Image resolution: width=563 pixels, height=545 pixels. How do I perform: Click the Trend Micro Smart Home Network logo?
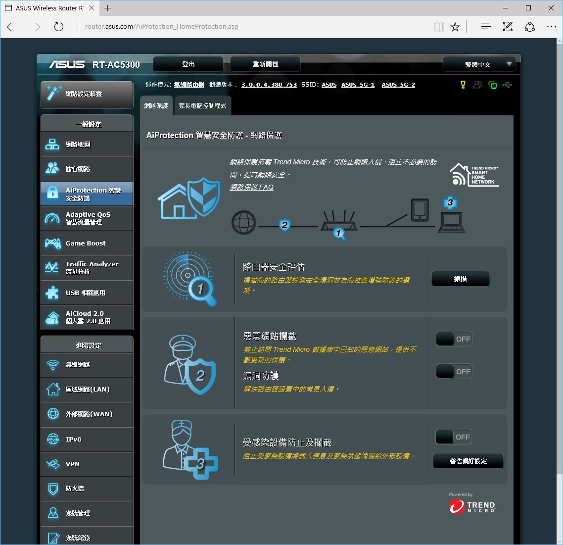pos(474,175)
